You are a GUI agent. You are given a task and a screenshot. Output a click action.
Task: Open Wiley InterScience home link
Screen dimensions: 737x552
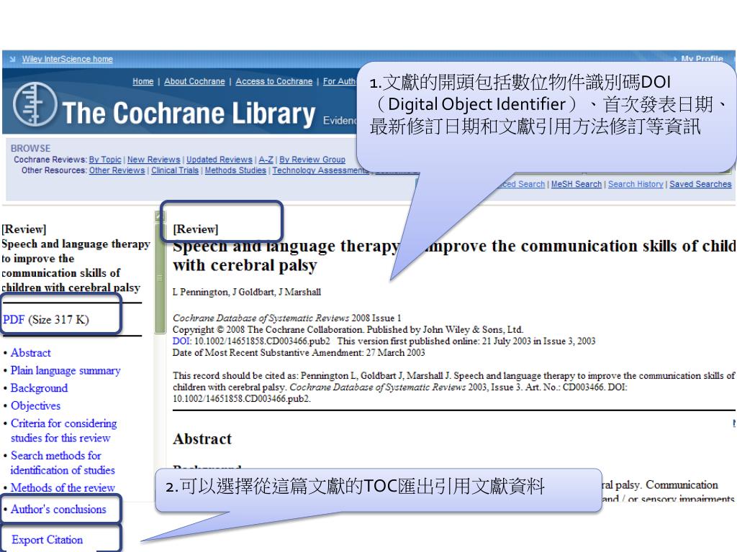click(67, 59)
